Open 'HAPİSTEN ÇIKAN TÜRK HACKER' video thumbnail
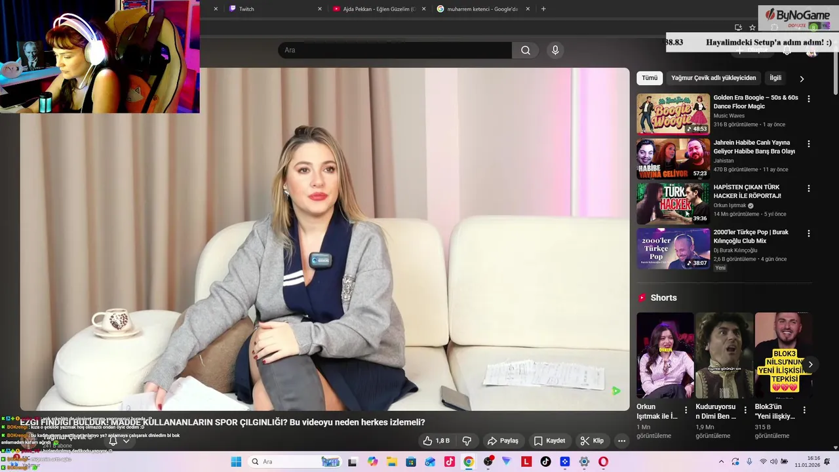This screenshot has height=472, width=839. [x=673, y=203]
